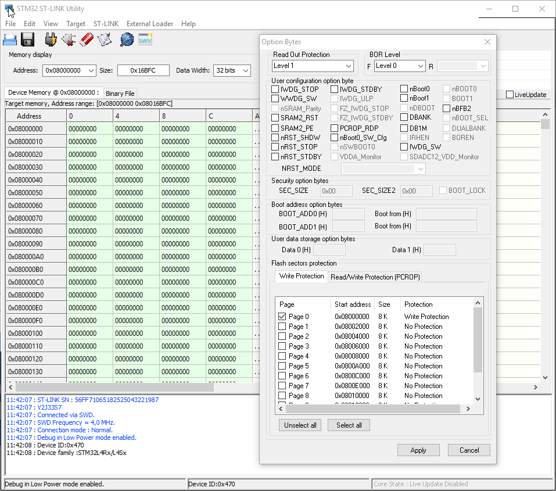Toggle the IWDG_STOP checkbox

[x=275, y=89]
